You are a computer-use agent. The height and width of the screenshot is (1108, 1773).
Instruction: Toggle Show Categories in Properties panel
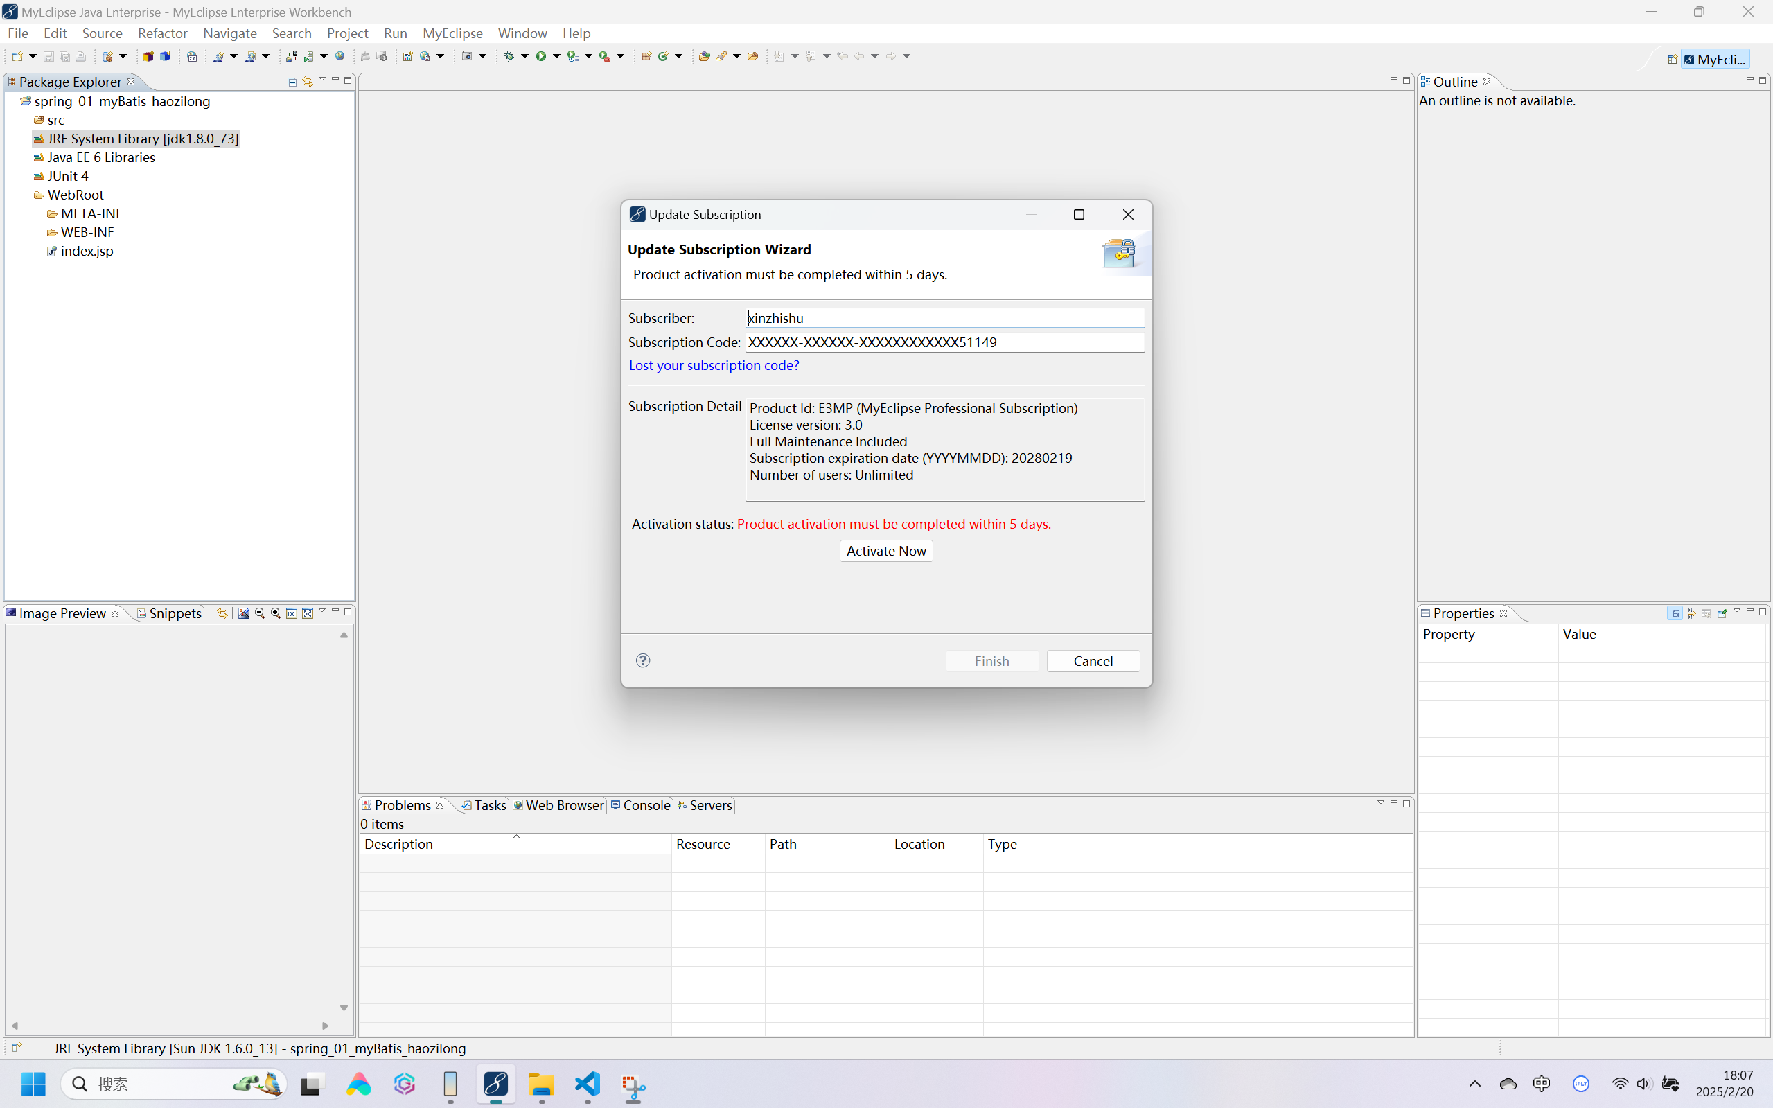1675,613
